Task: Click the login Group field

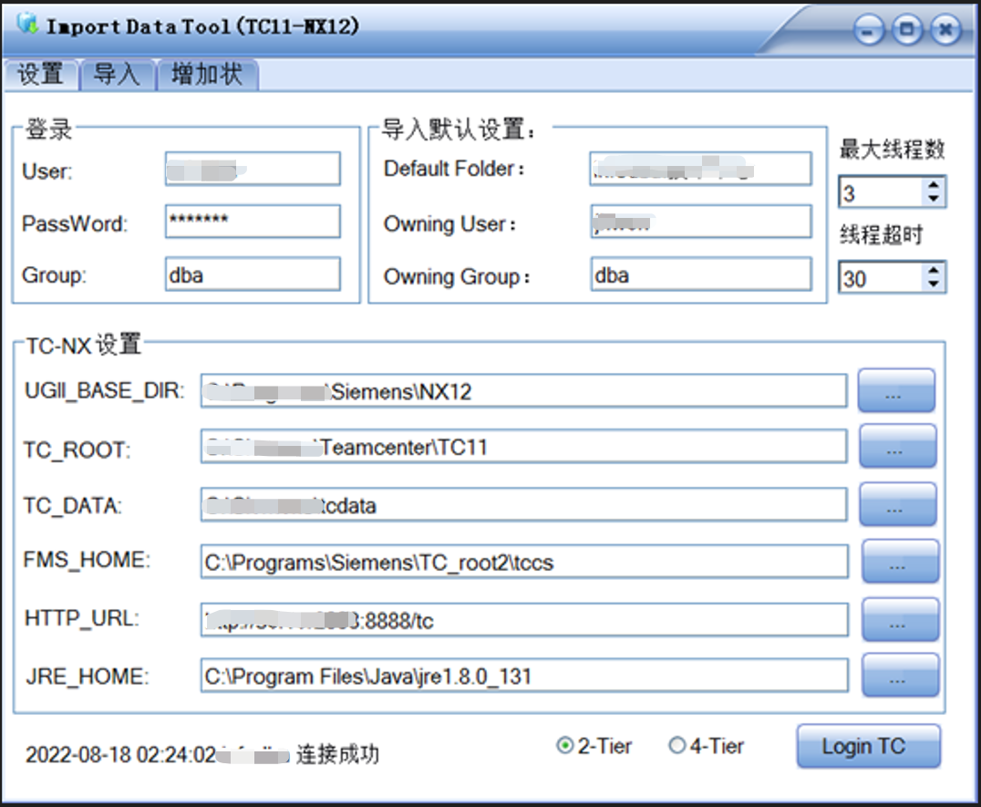Action: pos(253,274)
